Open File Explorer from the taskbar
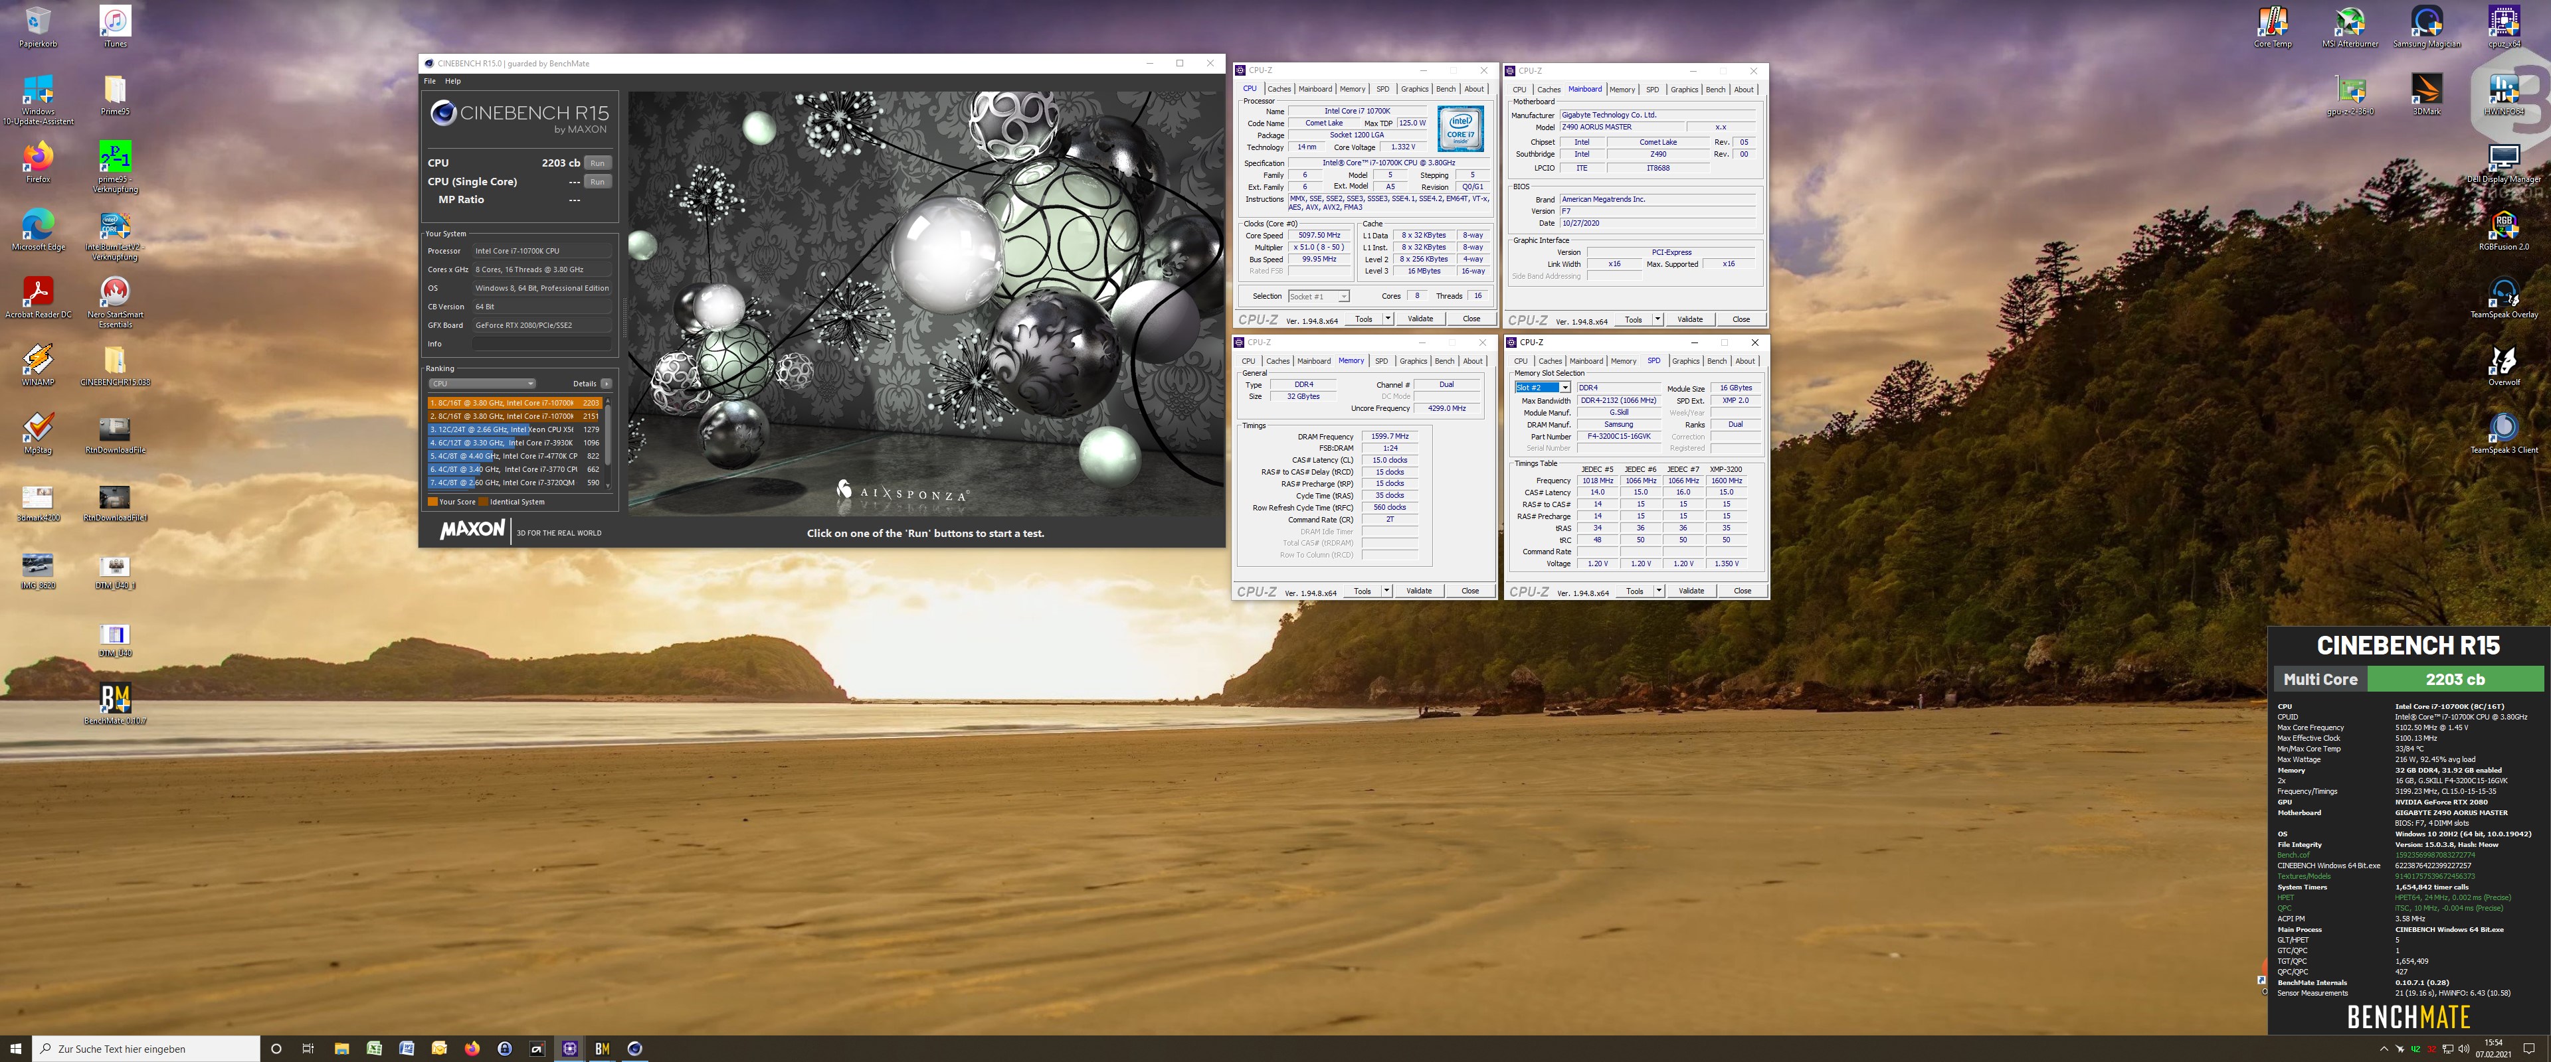 tap(341, 1048)
